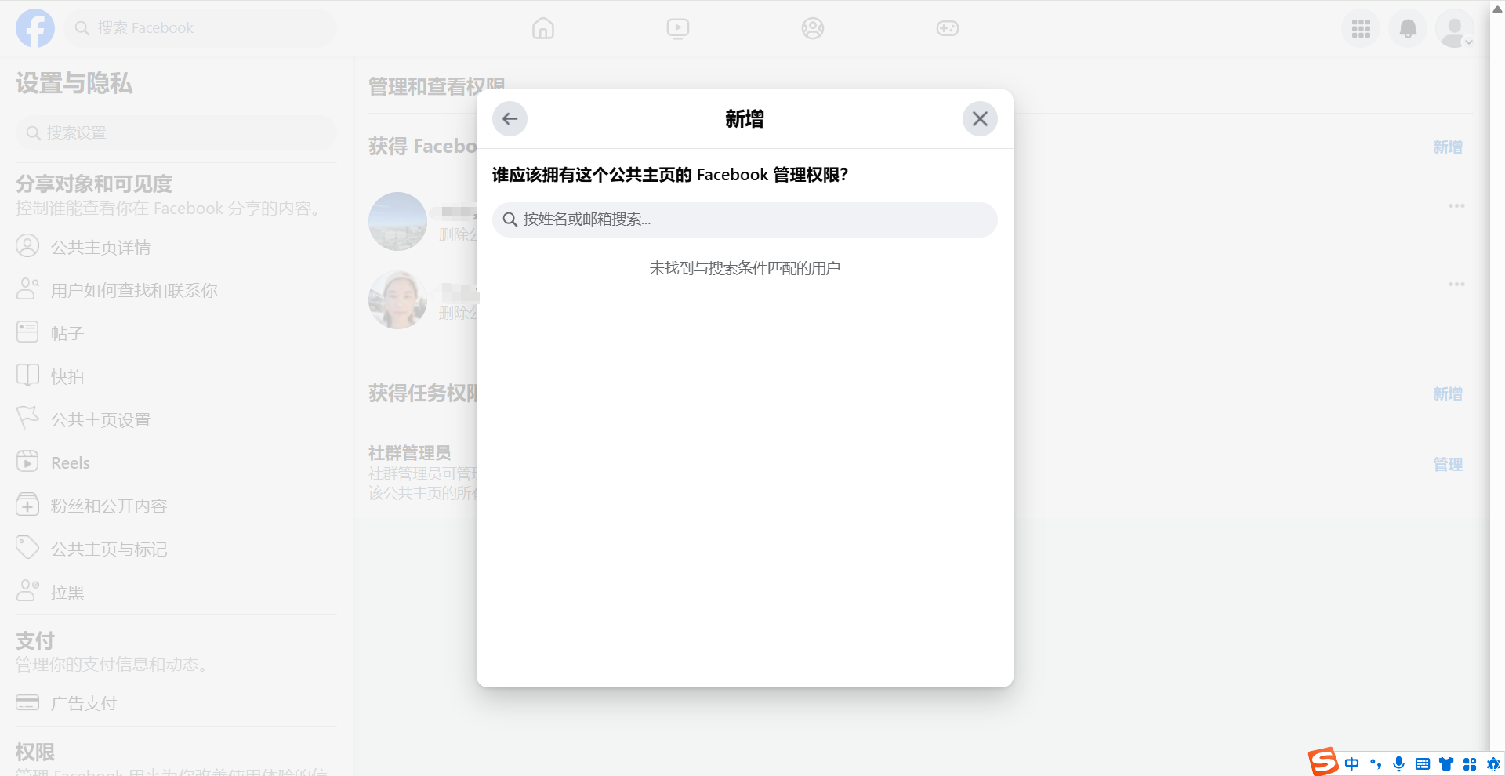Open 快拍 settings
This screenshot has width=1505, height=776.
[176, 376]
